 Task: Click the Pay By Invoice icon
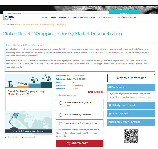tap(110, 87)
